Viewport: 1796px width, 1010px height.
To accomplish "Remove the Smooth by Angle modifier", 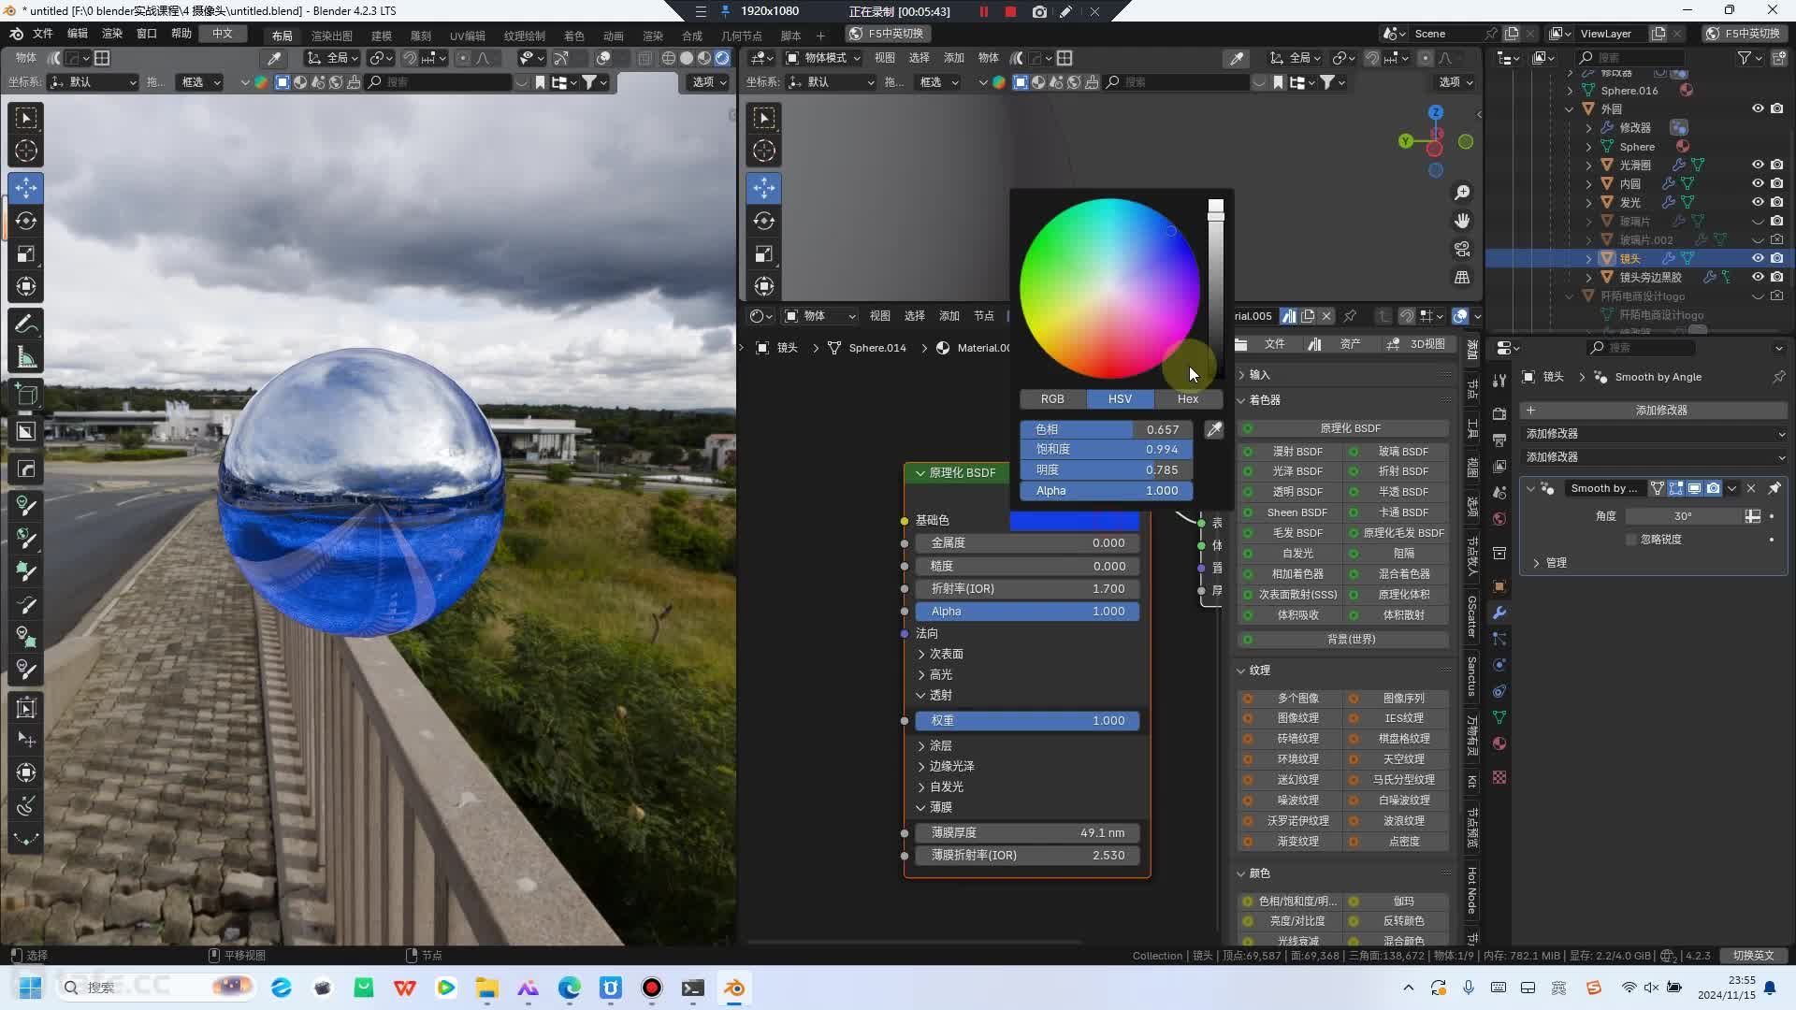I will [x=1751, y=488].
